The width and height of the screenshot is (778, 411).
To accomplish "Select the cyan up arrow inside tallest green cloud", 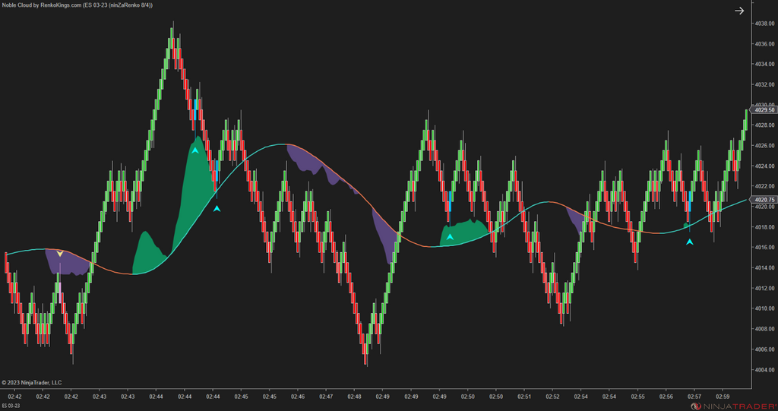I will [x=195, y=150].
